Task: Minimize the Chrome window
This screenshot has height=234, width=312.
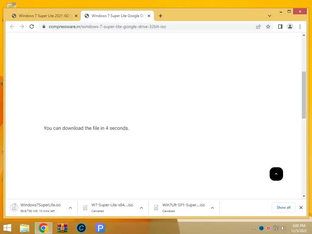Action: (x=281, y=12)
